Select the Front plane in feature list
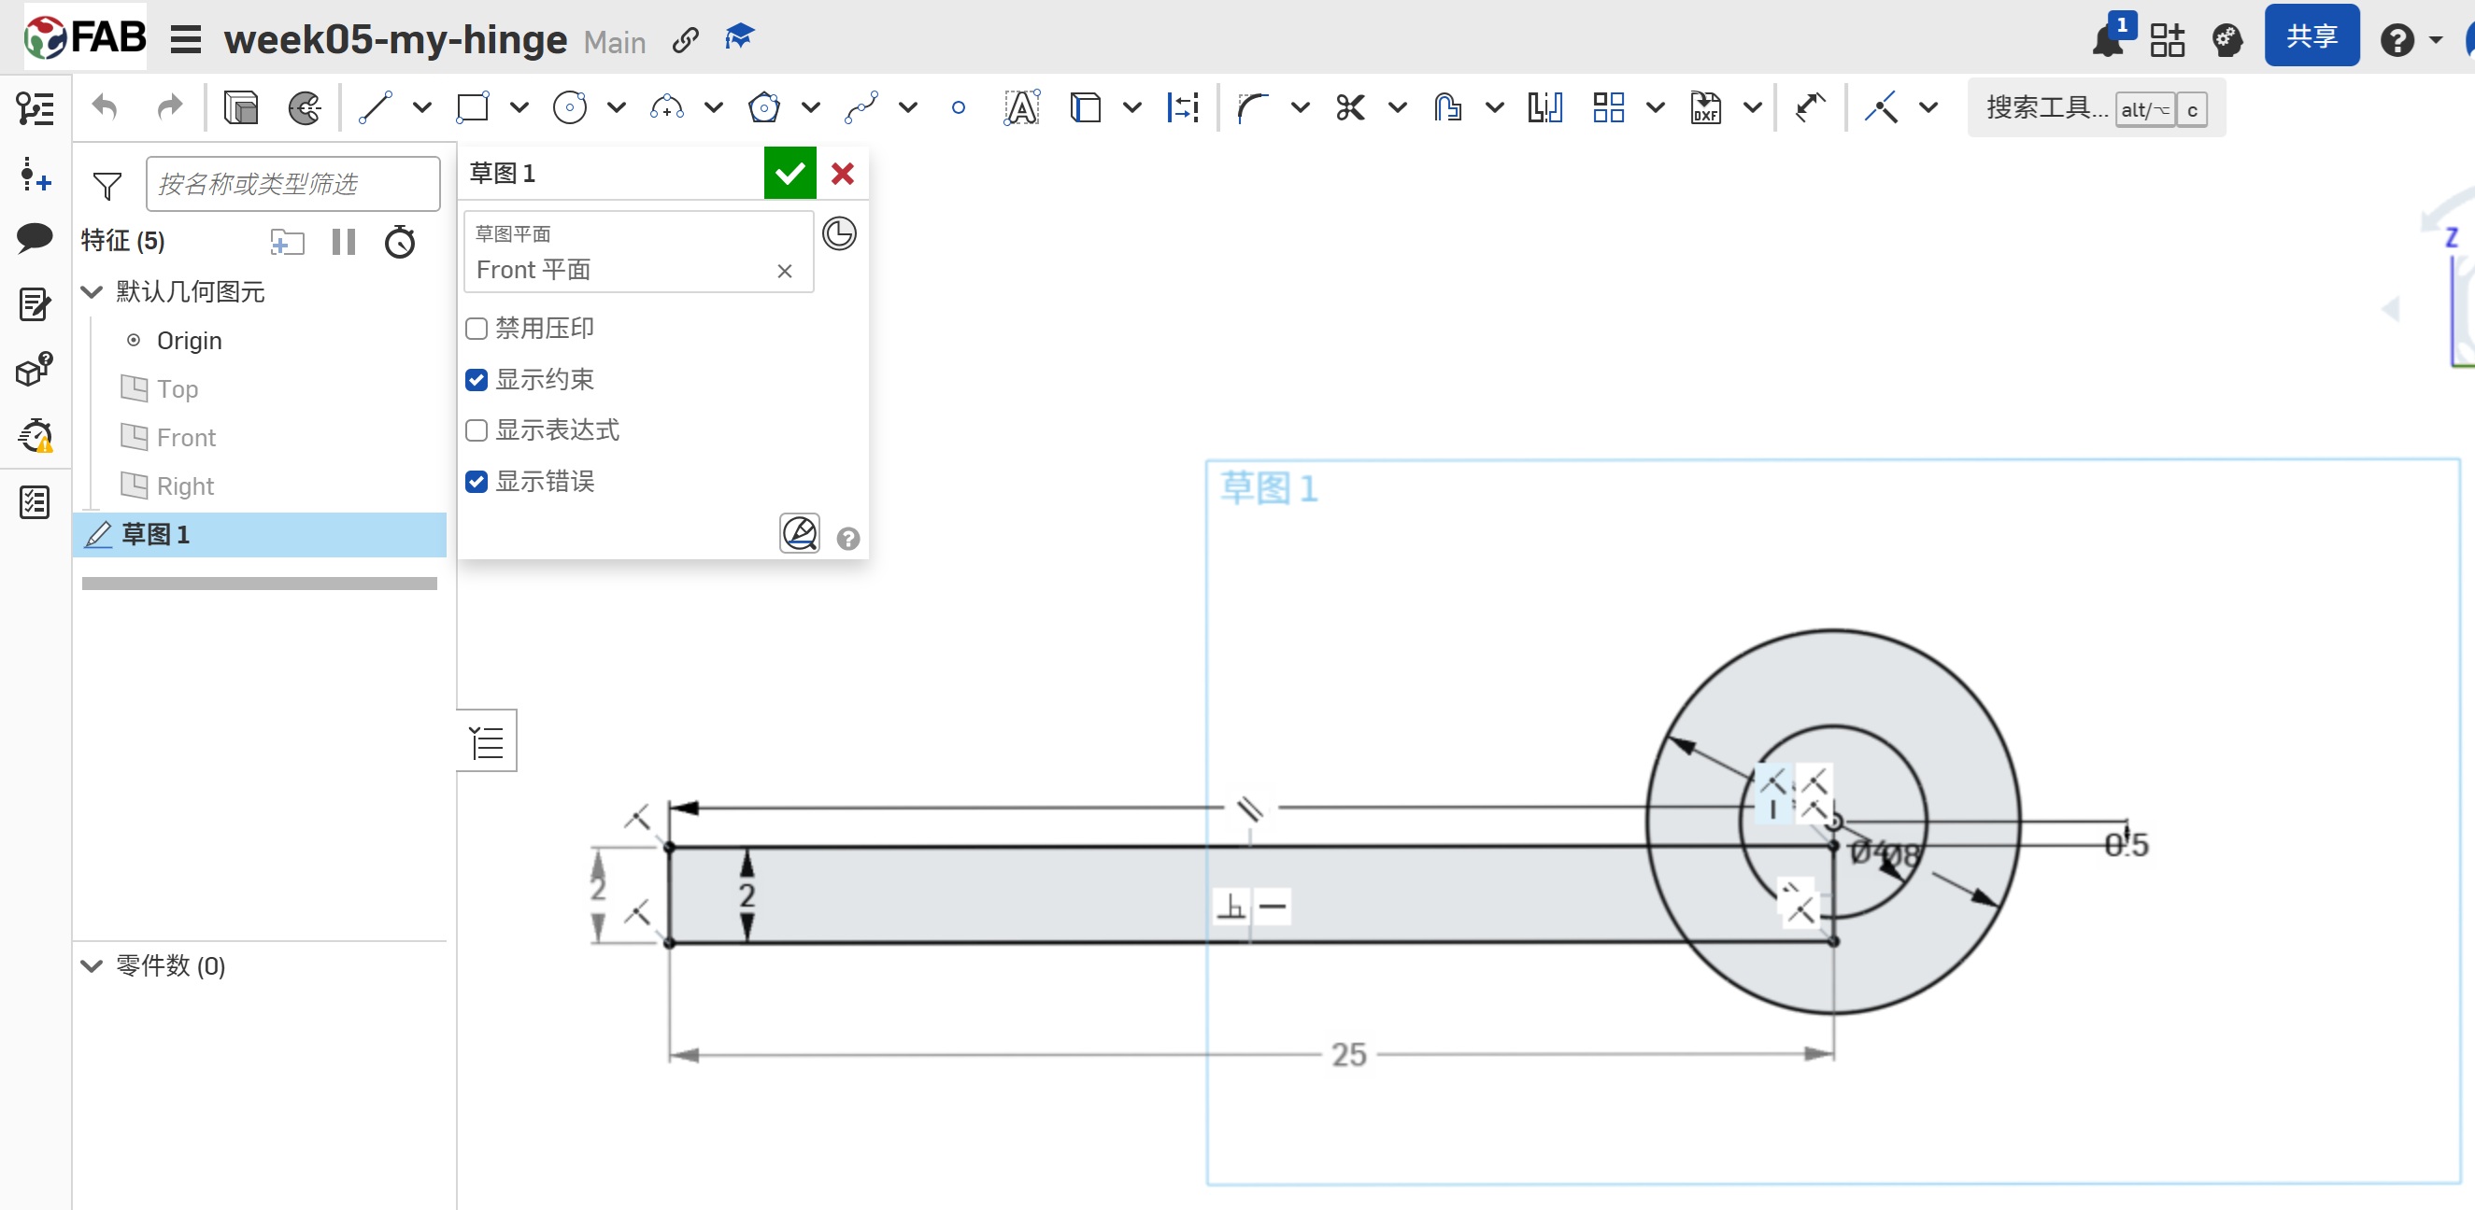2475x1210 pixels. [x=185, y=438]
